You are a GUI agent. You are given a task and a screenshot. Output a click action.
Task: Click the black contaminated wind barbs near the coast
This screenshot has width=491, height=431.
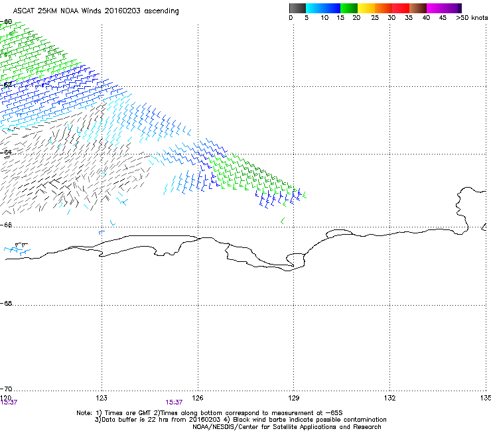click(21, 245)
